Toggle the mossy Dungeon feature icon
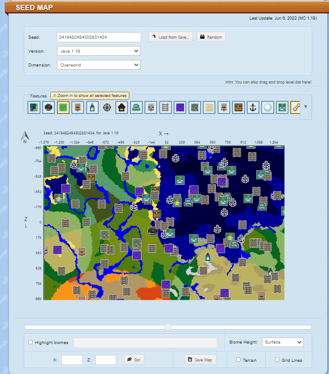Image resolution: width=329 pixels, height=374 pixels. point(195,107)
